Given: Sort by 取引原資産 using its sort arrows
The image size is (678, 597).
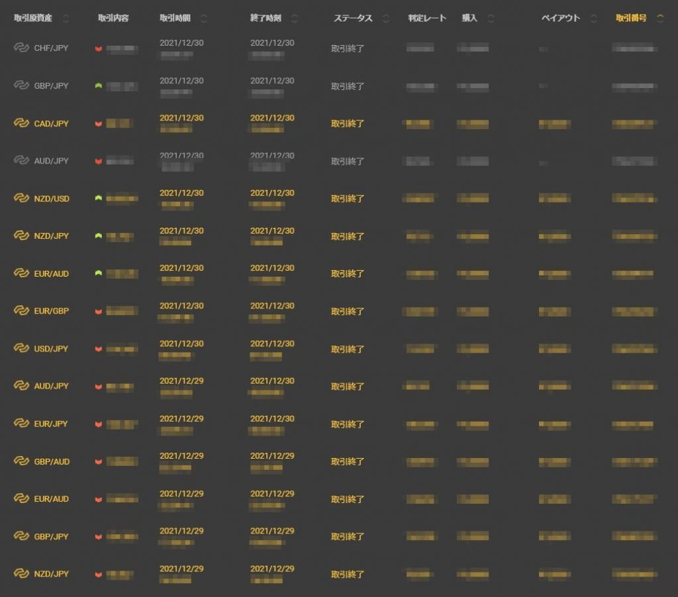Looking at the screenshot, I should [x=65, y=19].
